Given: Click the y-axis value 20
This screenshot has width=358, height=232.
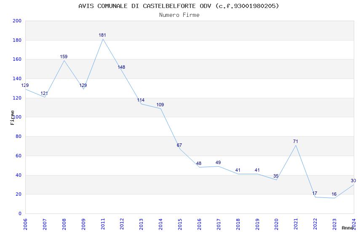Looking at the screenshot, I should point(18,194).
